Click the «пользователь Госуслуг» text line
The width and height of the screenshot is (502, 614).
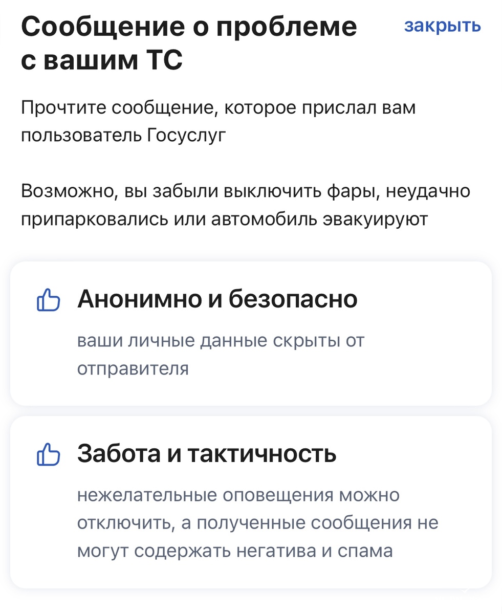click(x=123, y=137)
